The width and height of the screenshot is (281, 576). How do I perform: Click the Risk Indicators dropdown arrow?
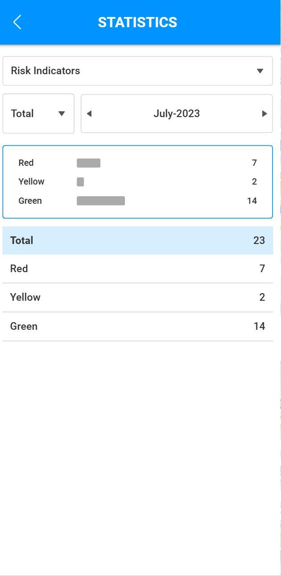260,71
